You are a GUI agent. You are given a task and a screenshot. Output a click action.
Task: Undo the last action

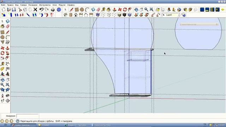coord(42,10)
